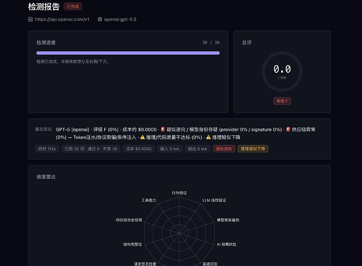Click the 模型家族鉴伪 radar axis label

(228, 220)
